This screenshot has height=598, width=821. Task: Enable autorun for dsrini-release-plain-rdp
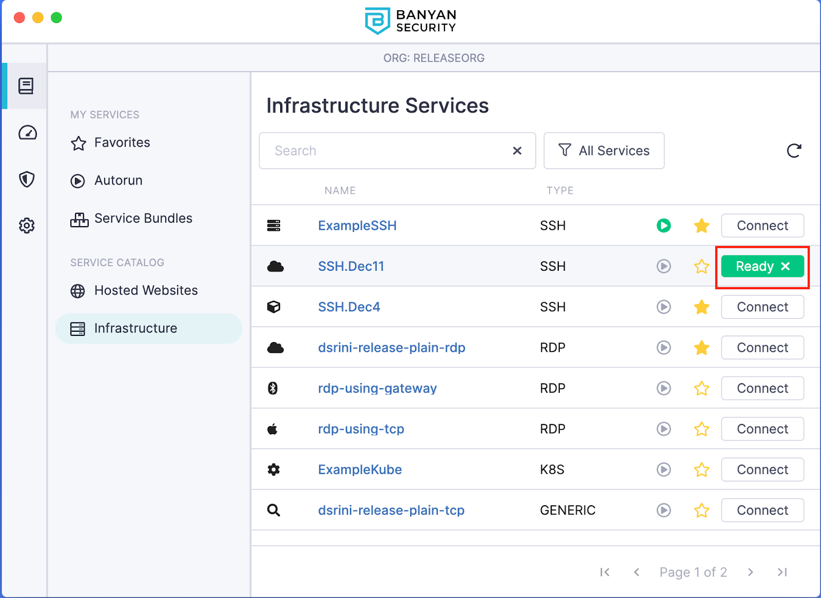pyautogui.click(x=664, y=348)
